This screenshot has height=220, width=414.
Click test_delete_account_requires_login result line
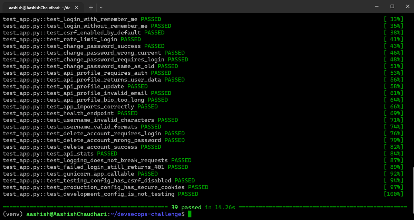94,134
